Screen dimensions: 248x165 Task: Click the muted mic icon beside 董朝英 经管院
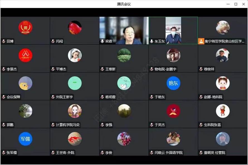click(x=201, y=152)
